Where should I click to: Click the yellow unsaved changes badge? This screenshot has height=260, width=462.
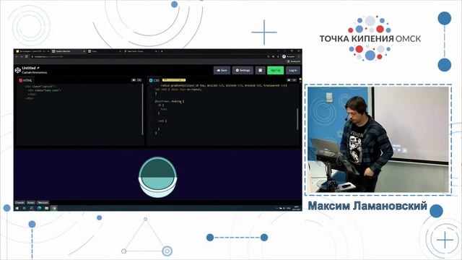coord(174,80)
